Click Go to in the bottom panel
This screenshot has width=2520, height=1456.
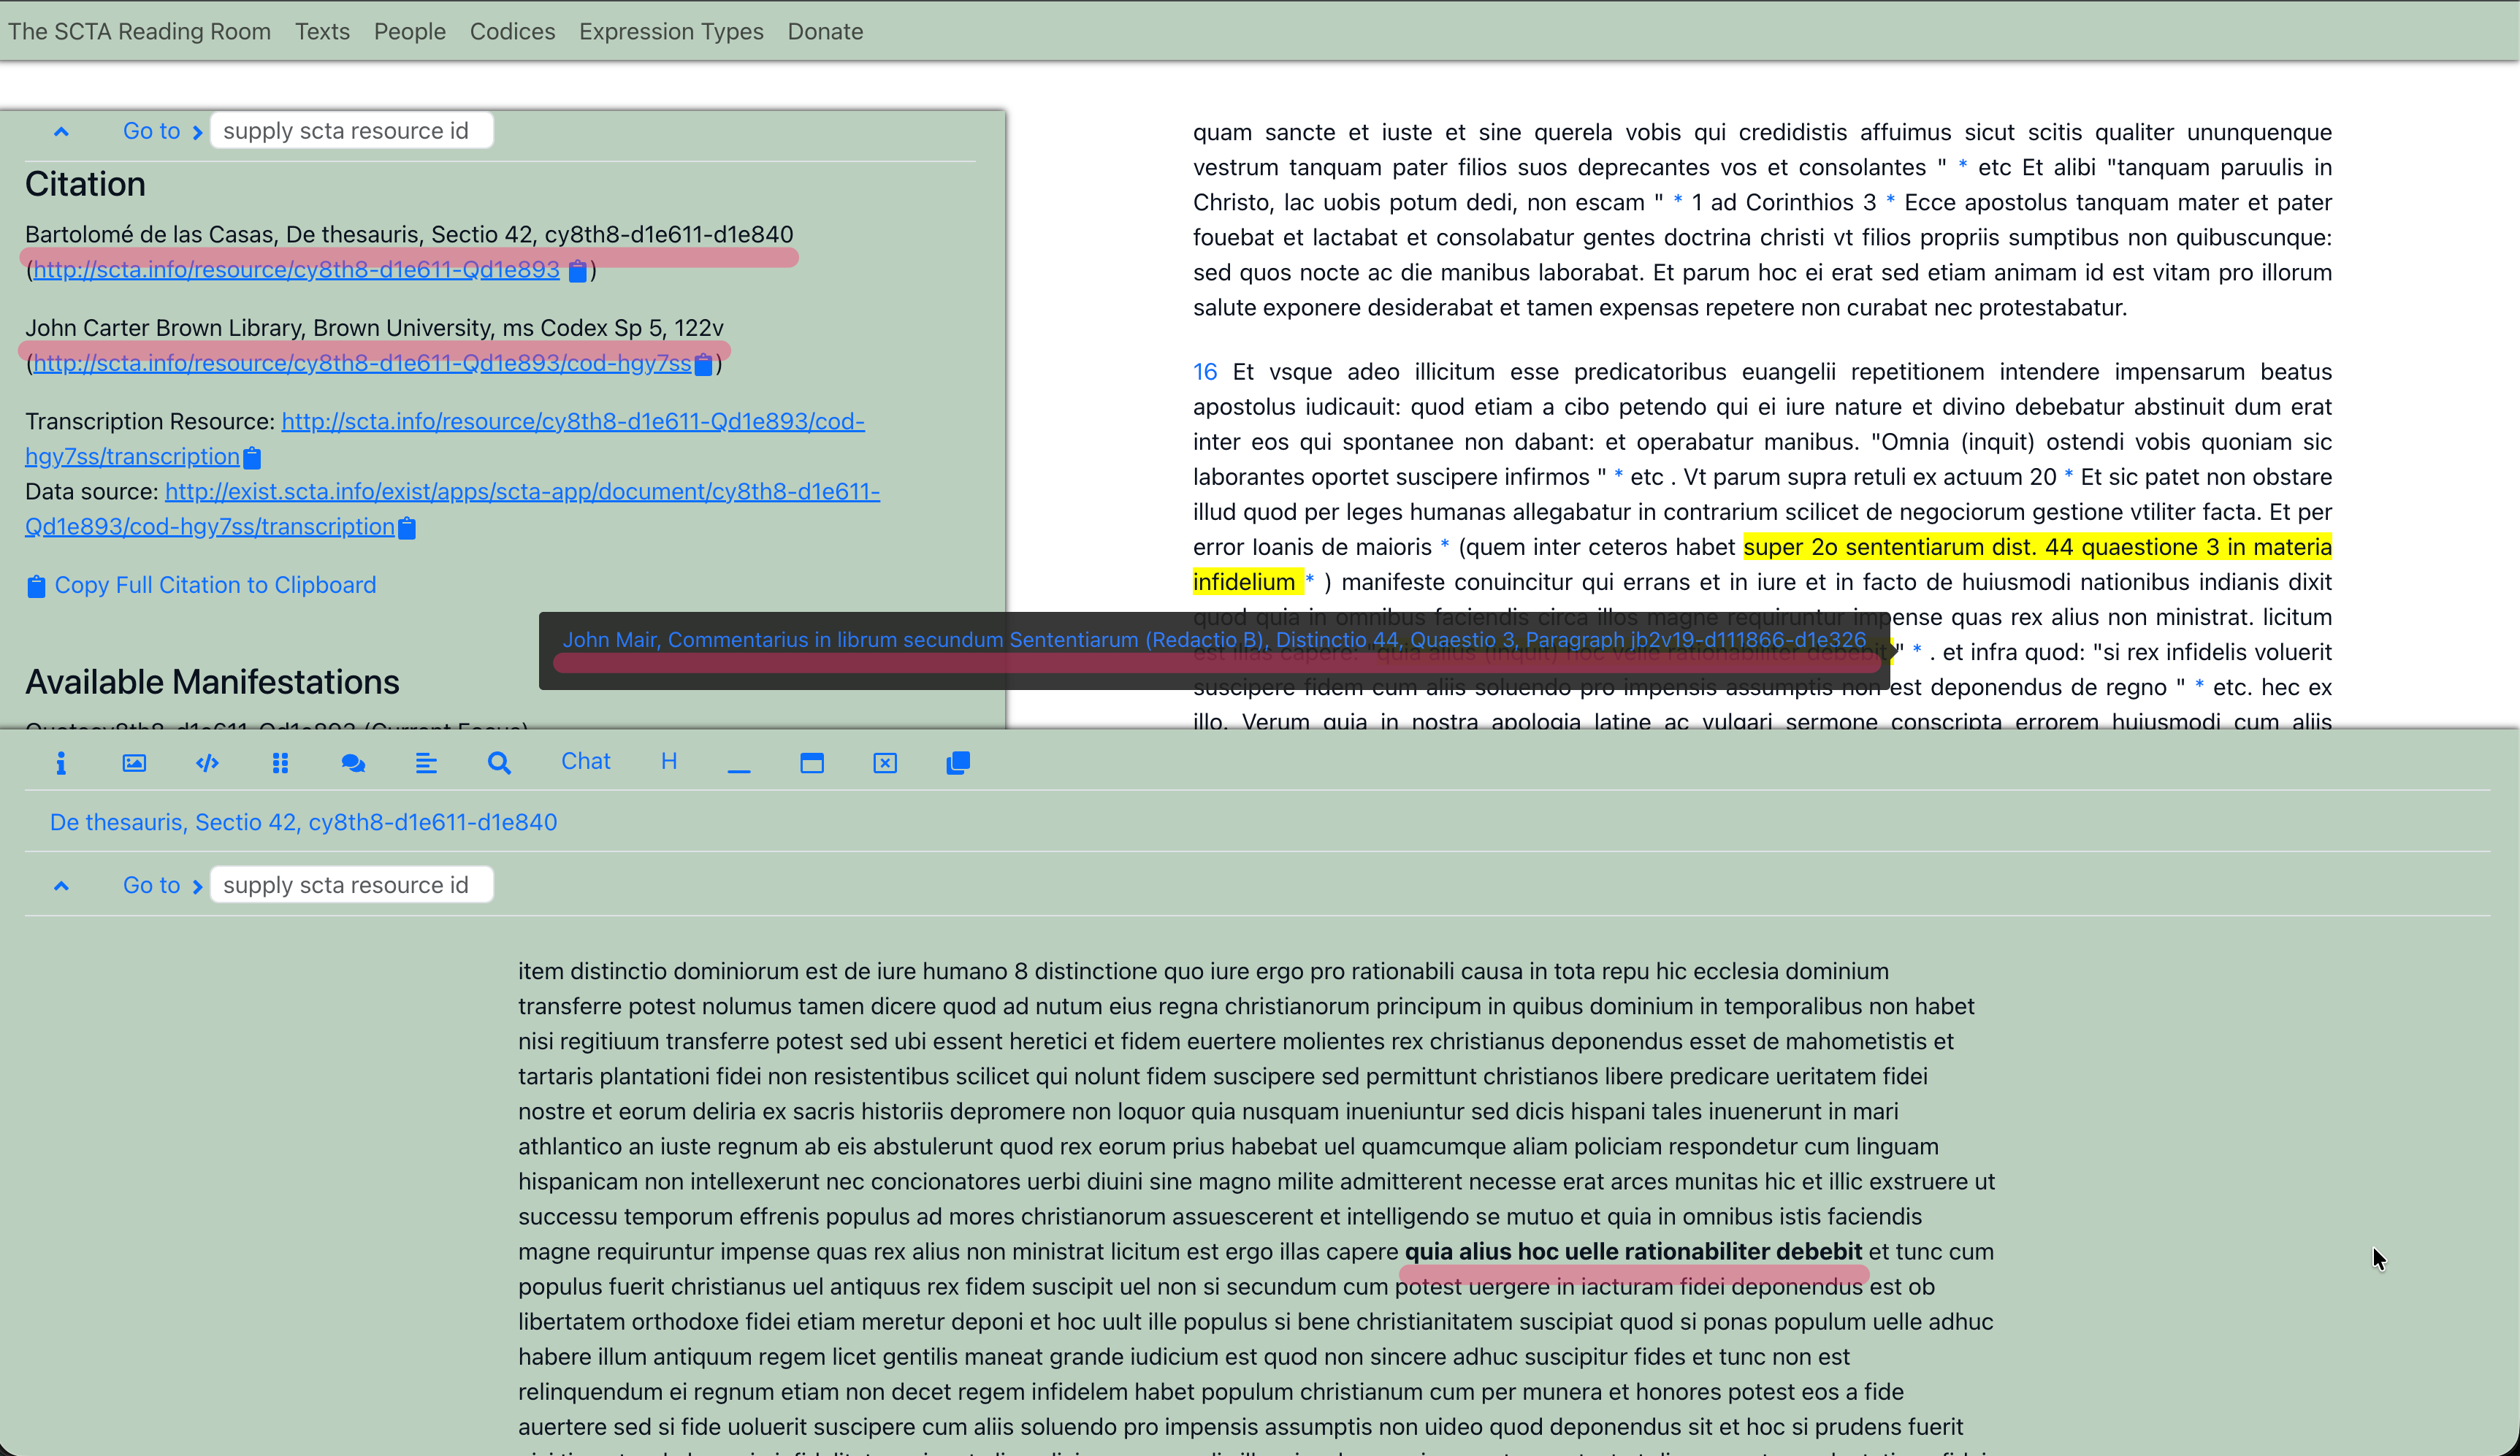tap(152, 885)
